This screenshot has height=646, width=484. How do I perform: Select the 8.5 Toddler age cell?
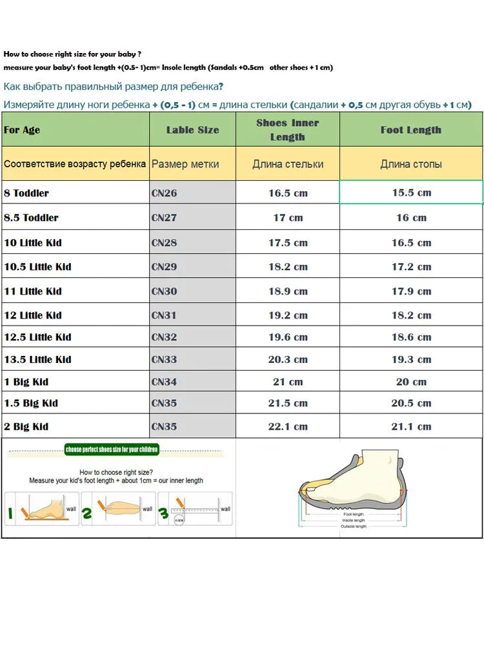pyautogui.click(x=76, y=217)
